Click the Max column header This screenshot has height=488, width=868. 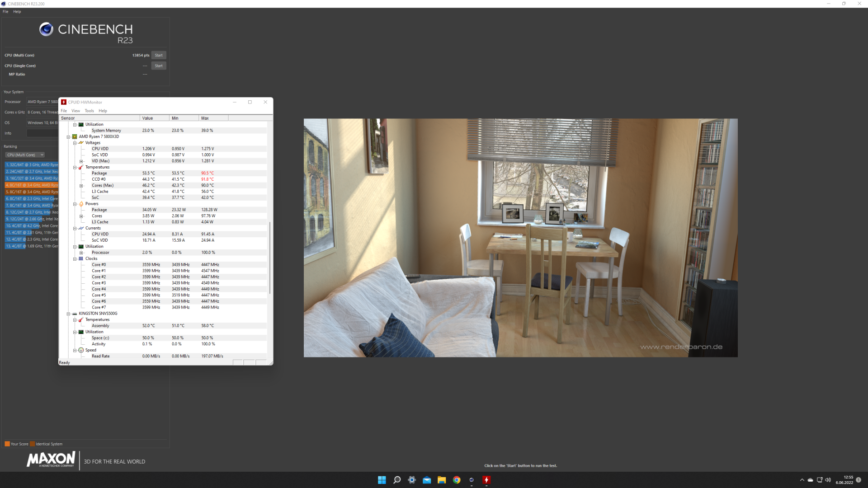click(x=213, y=118)
